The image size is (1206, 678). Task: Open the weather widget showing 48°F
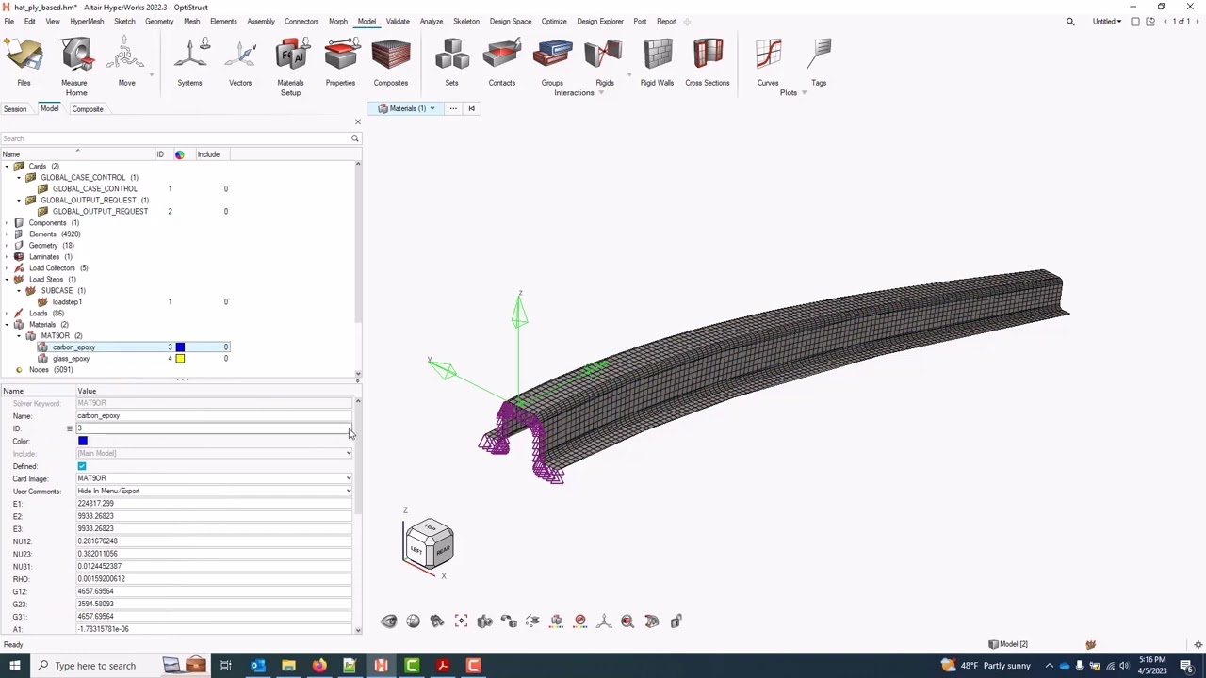click(985, 666)
